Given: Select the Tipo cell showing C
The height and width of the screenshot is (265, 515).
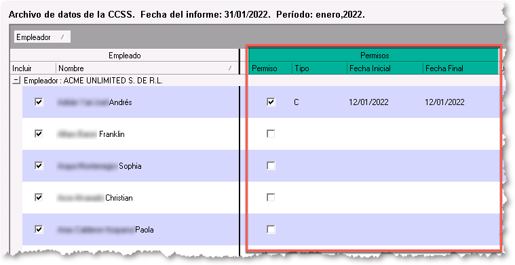Looking at the screenshot, I should click(x=320, y=102).
